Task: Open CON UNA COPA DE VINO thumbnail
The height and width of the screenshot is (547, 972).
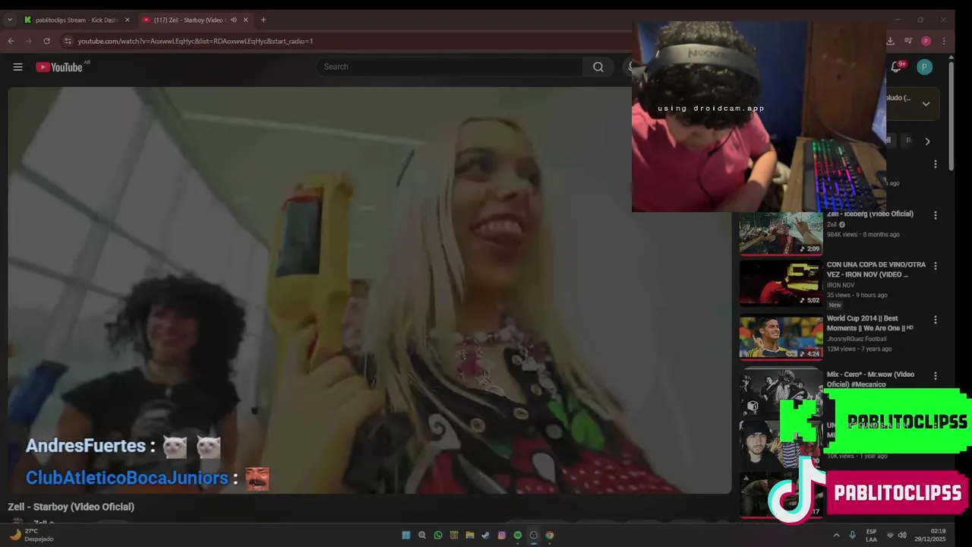Action: tap(781, 283)
